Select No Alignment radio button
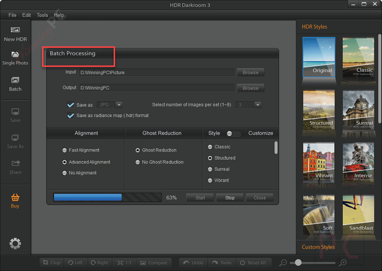382x271 pixels. tap(64, 173)
